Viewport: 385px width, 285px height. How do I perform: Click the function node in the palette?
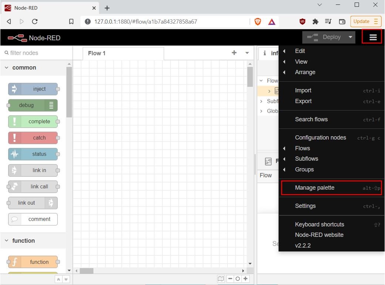point(33,262)
